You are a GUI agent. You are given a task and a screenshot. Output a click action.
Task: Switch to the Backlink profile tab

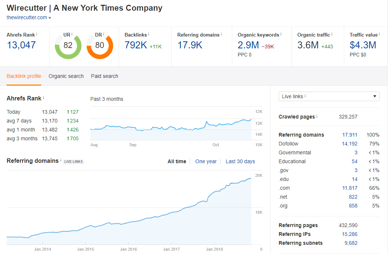24,76
